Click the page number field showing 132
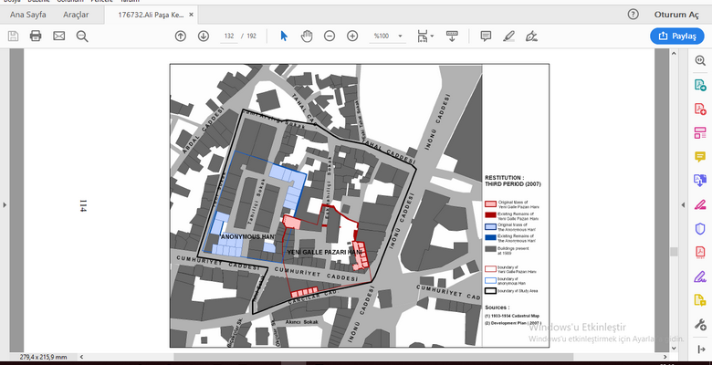The image size is (712, 365). 229,36
